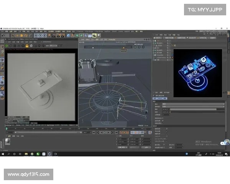
Task: Click the Undo arrow in top toolbar
Action: click(3, 35)
